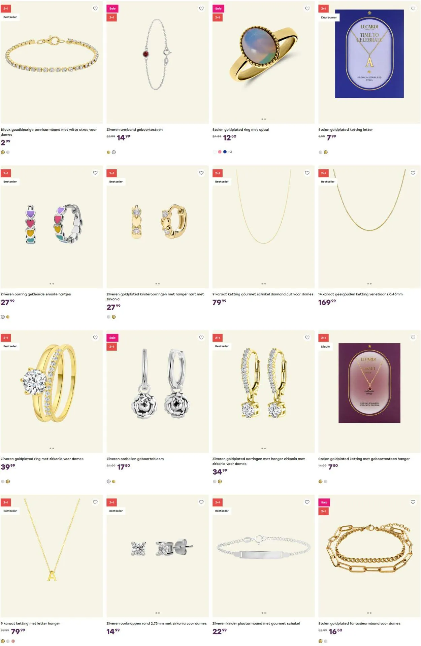This screenshot has height=646, width=421.
Task: Click geboortesteen hanger ketting product image
Action: coord(369,391)
